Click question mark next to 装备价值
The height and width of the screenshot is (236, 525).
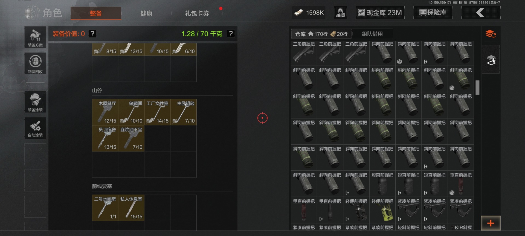92,34
